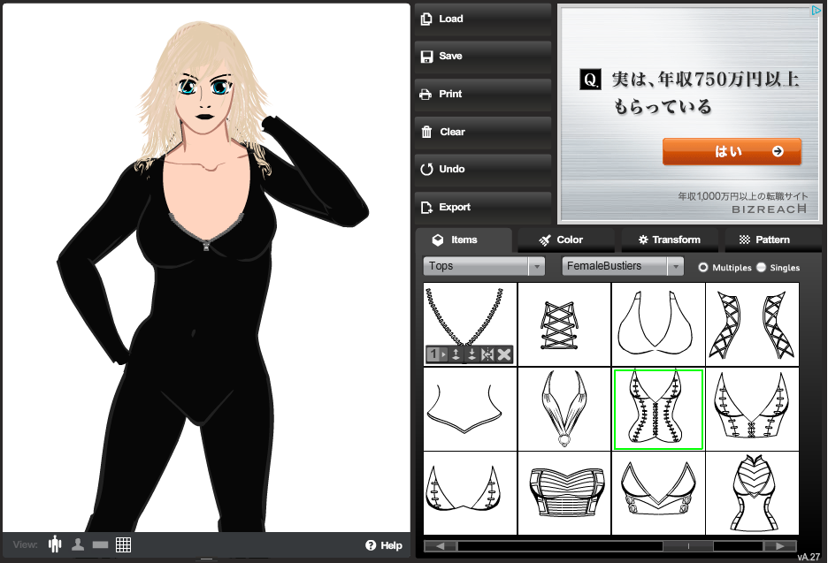This screenshot has height=563, width=828.
Task: Show the grid view icon
Action: (123, 544)
